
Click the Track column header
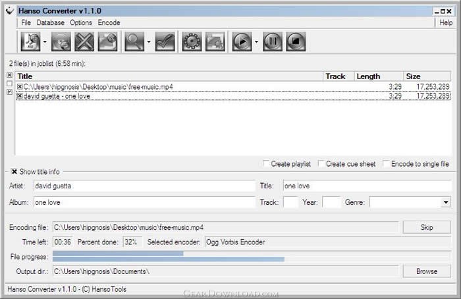point(339,76)
